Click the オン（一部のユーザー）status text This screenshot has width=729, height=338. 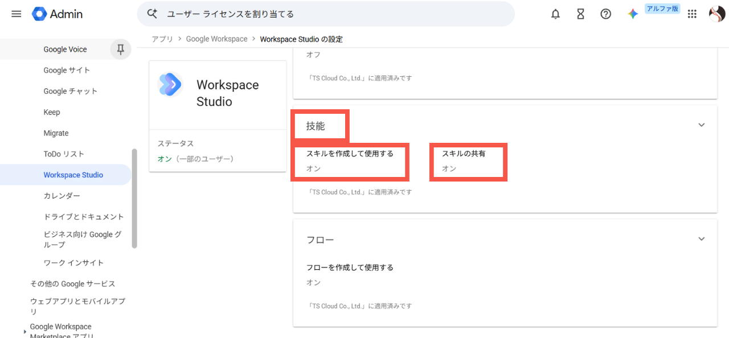(x=195, y=159)
